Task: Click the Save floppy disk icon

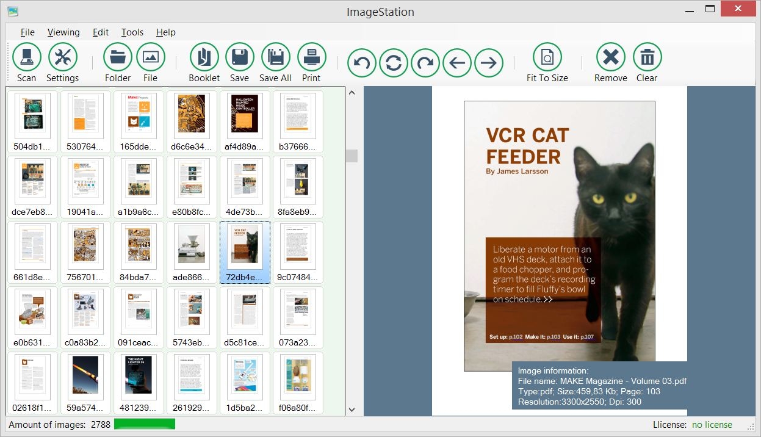Action: tap(240, 57)
